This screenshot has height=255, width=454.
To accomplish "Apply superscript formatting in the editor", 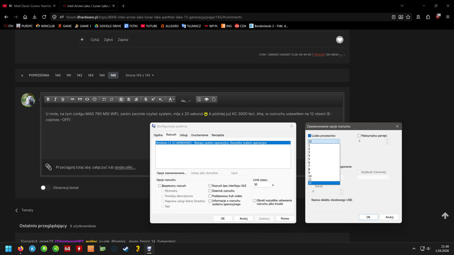I will (x=153, y=100).
